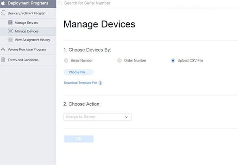Viewport: 238px width, 165px height.
Task: Click the Apple logo in the header
Action: coord(3,3)
